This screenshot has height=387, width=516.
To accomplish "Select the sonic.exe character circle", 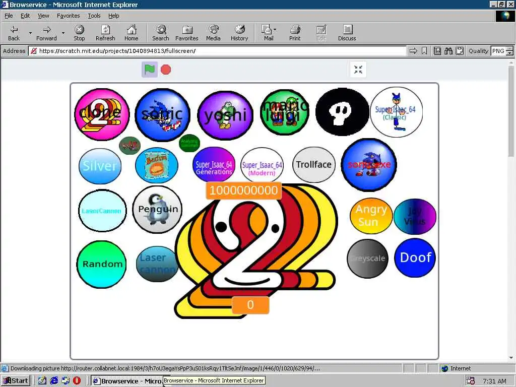I will click(x=369, y=165).
